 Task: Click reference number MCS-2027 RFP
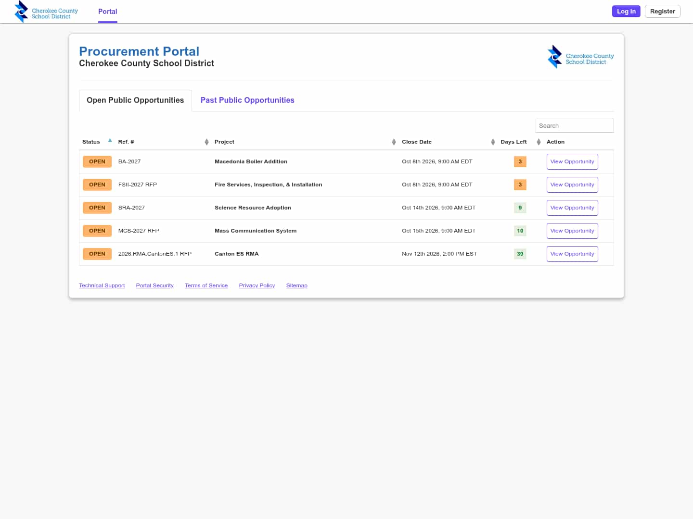point(139,231)
